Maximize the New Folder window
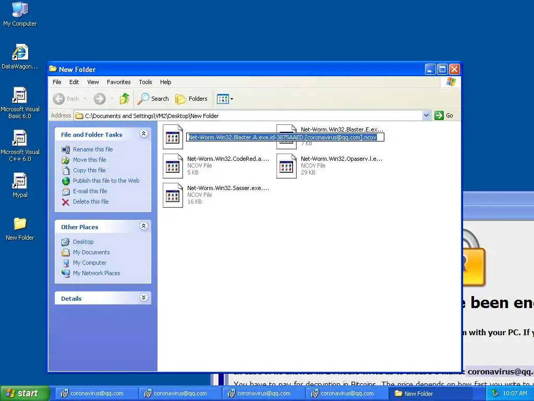Image resolution: width=534 pixels, height=401 pixels. [442, 69]
